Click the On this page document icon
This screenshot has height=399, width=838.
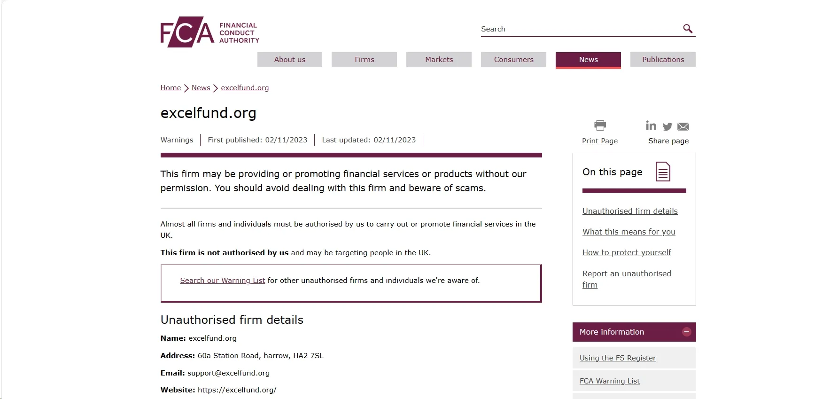click(663, 172)
